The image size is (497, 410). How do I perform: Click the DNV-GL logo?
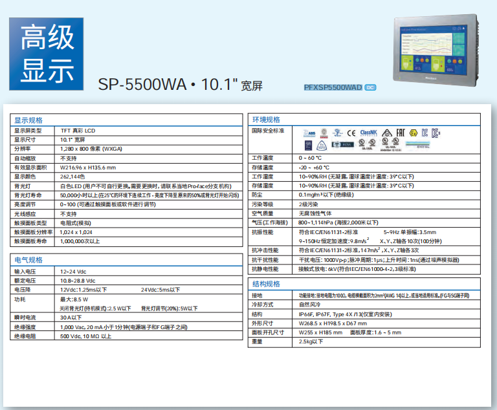[418, 144]
